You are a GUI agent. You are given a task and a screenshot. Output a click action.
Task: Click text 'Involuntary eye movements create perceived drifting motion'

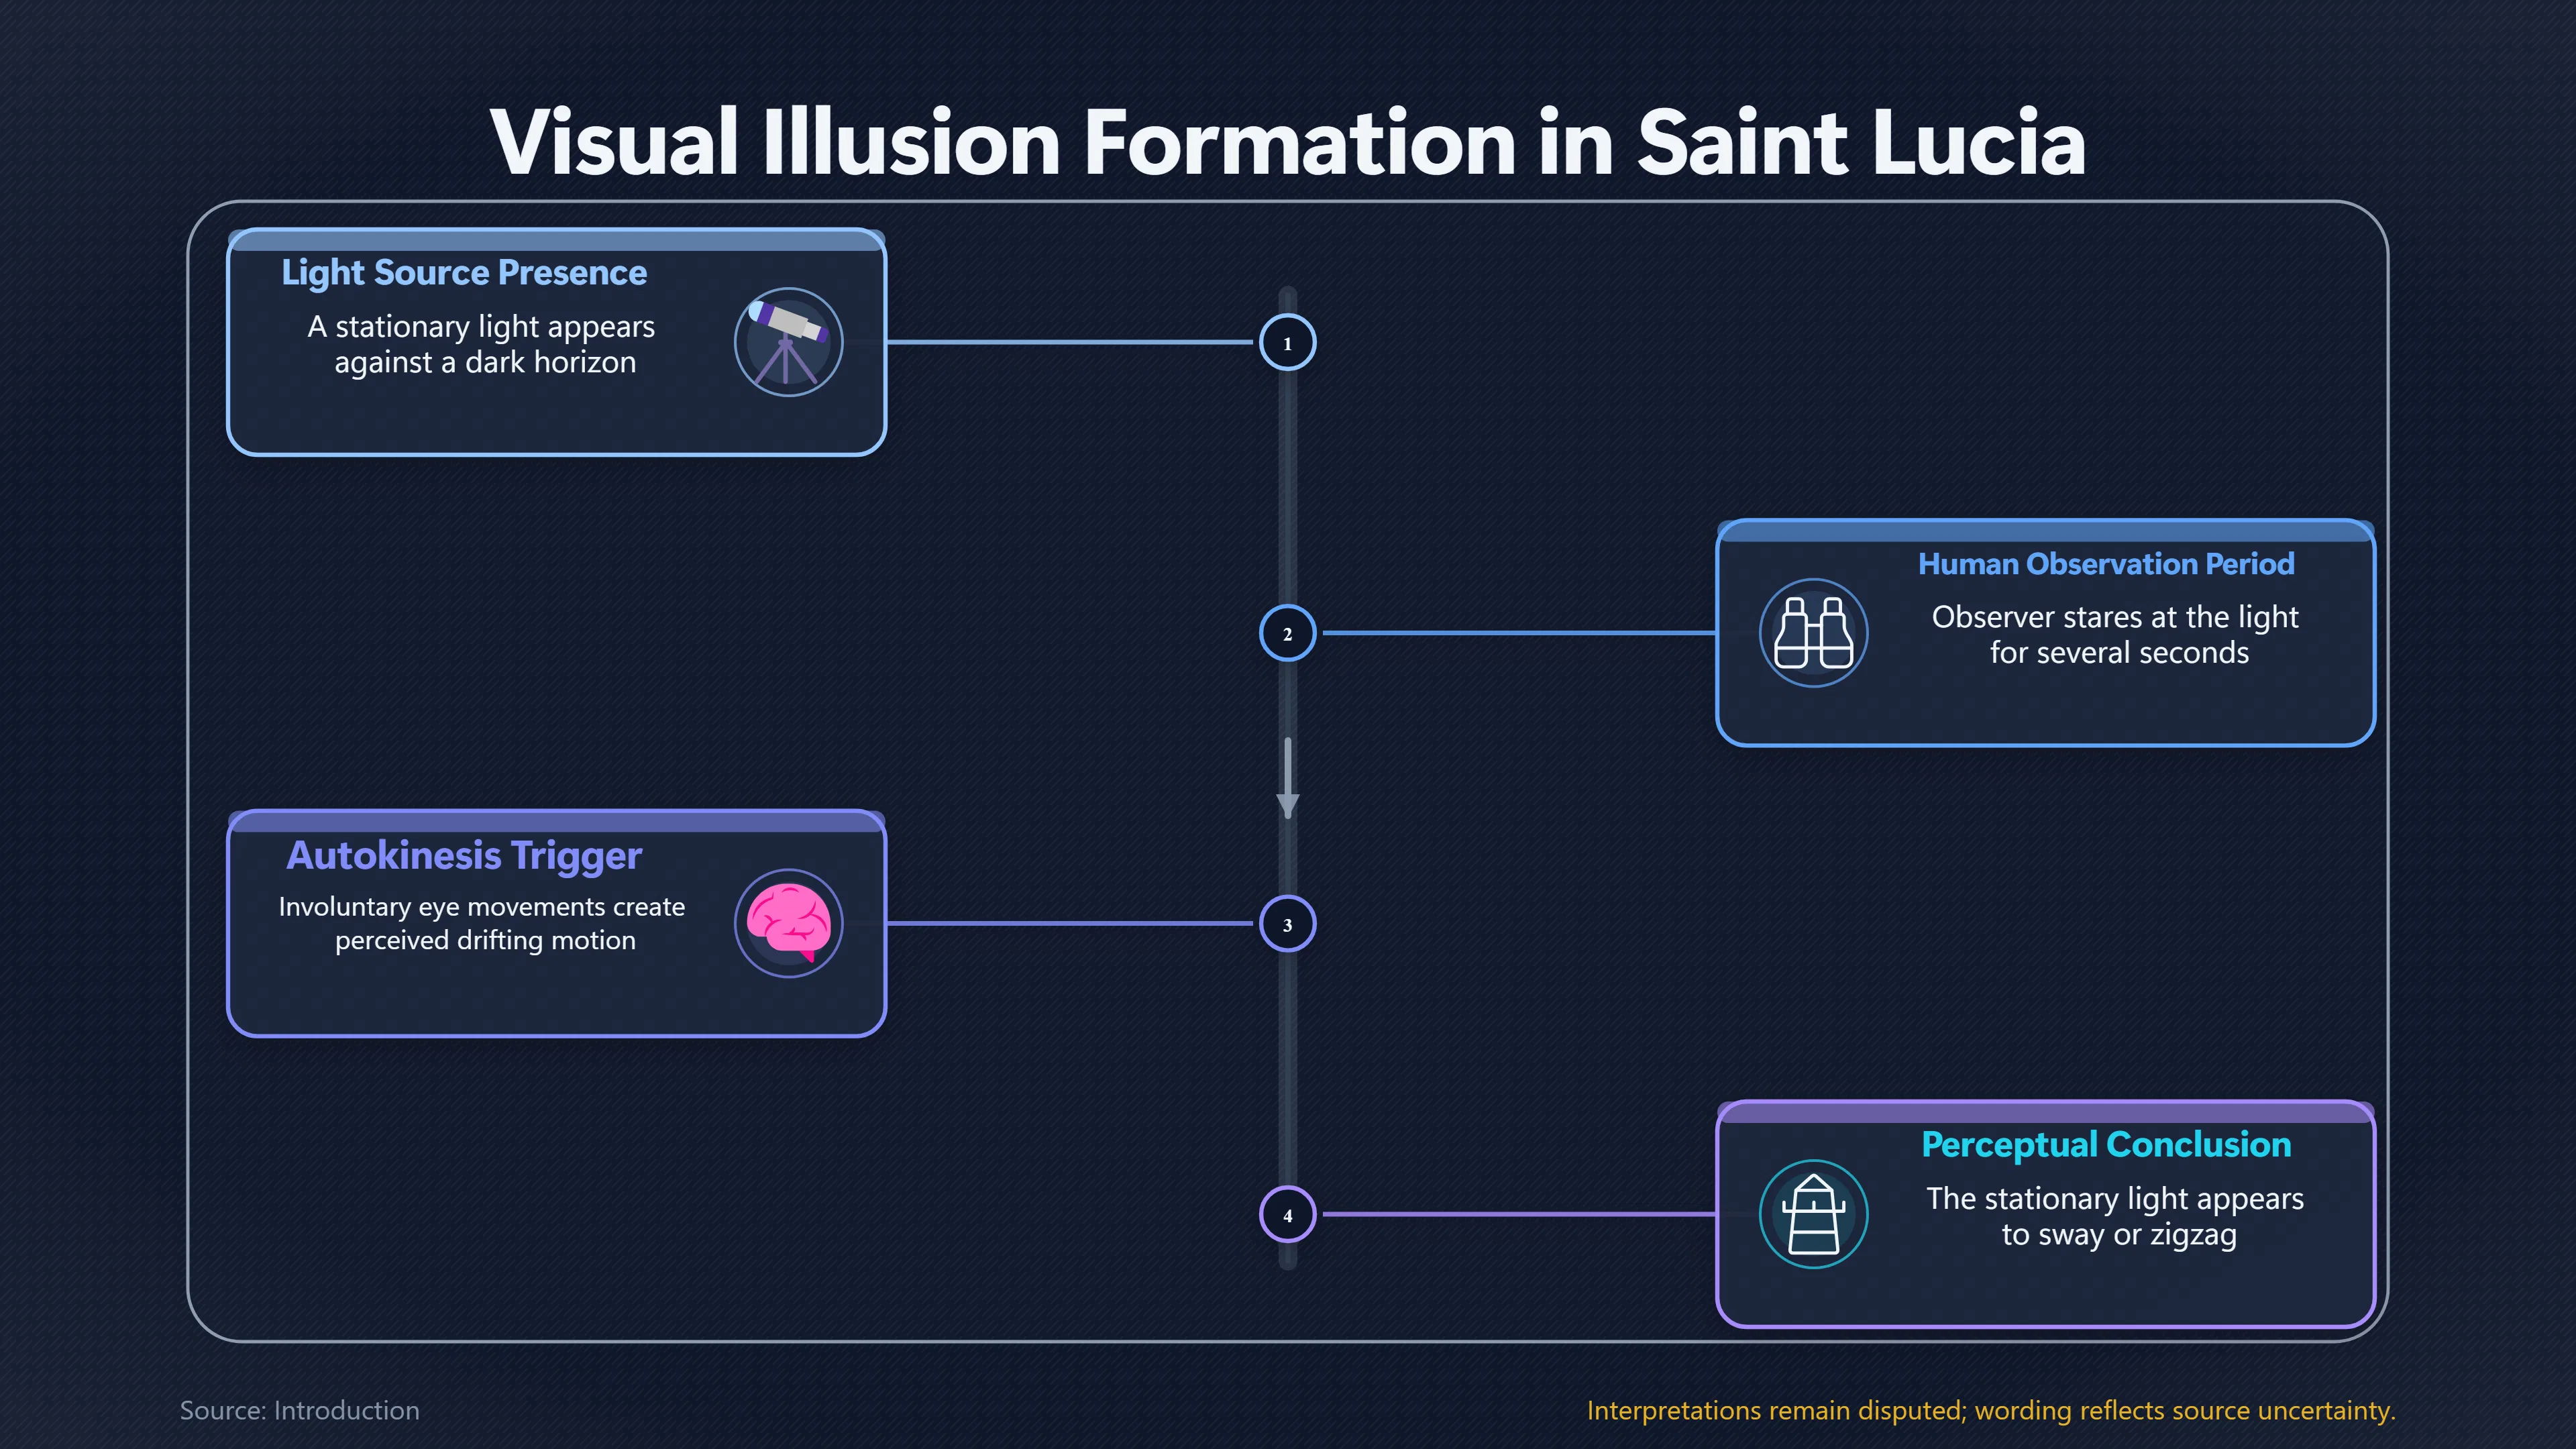tap(482, 923)
